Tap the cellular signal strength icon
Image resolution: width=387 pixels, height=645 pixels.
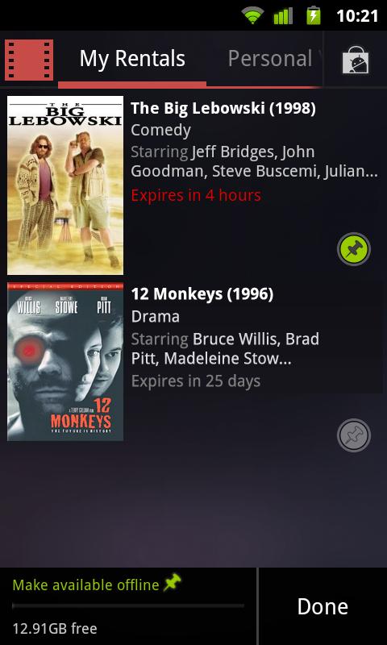(283, 15)
